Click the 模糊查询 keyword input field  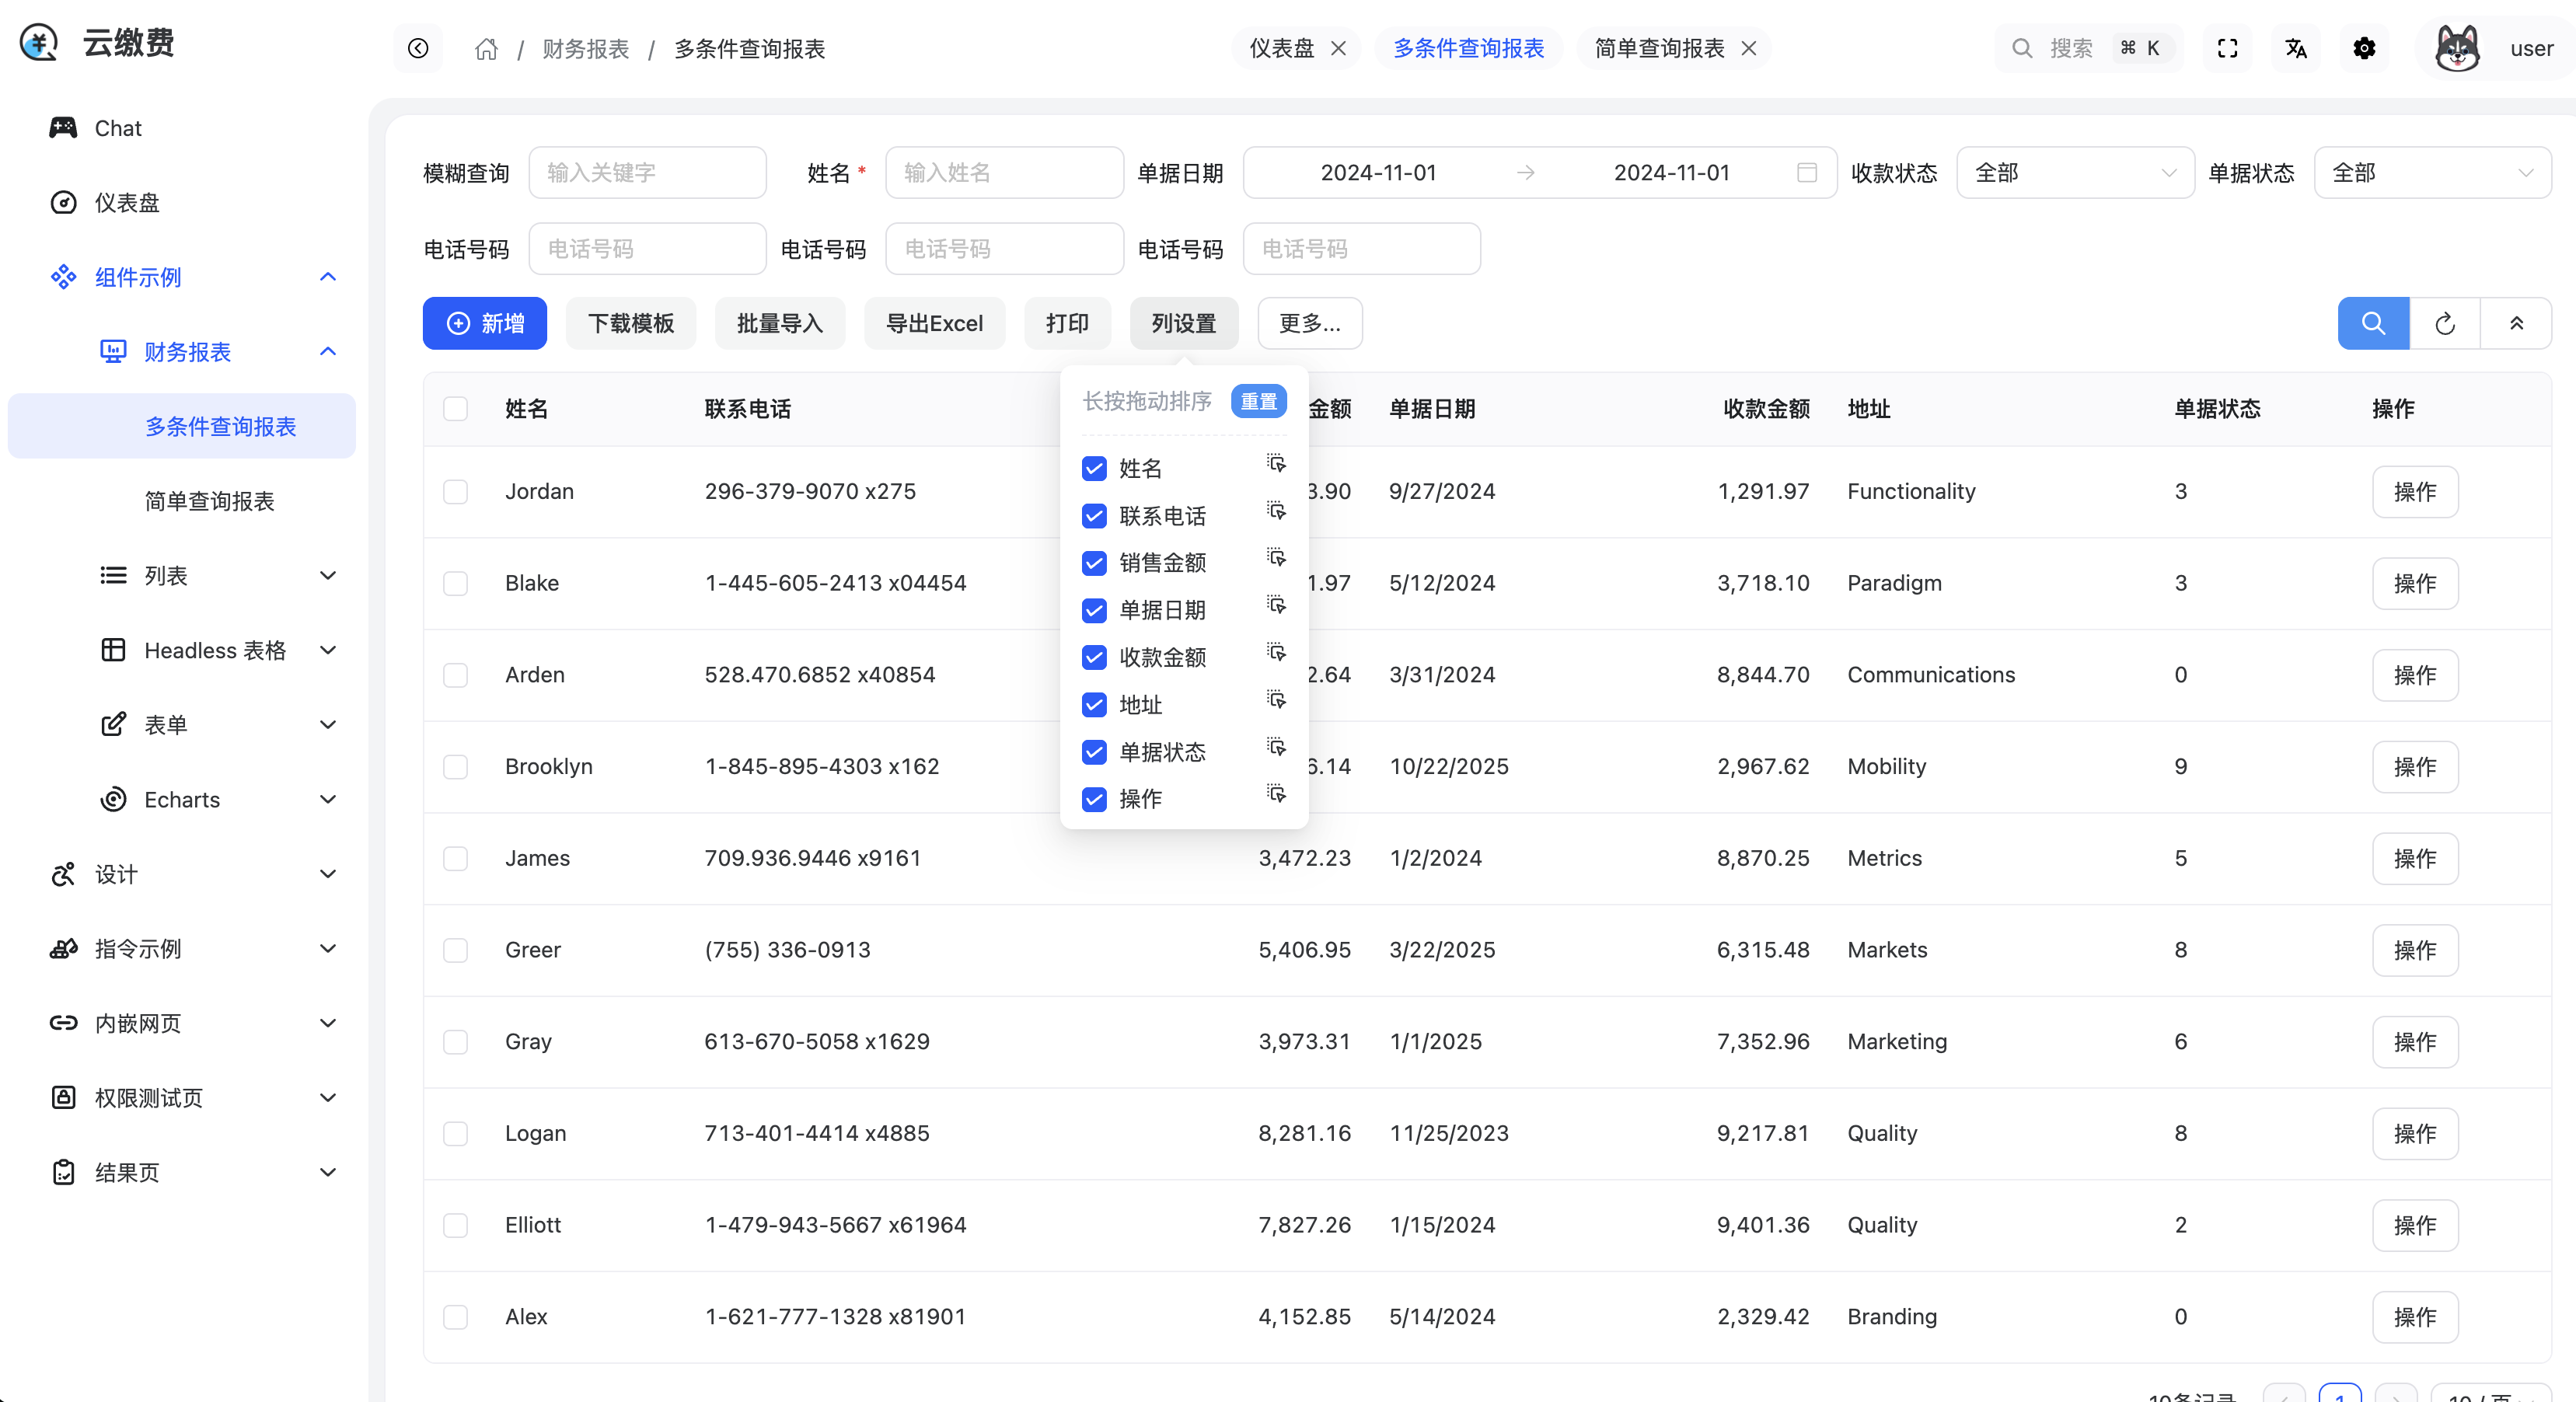[x=647, y=173]
